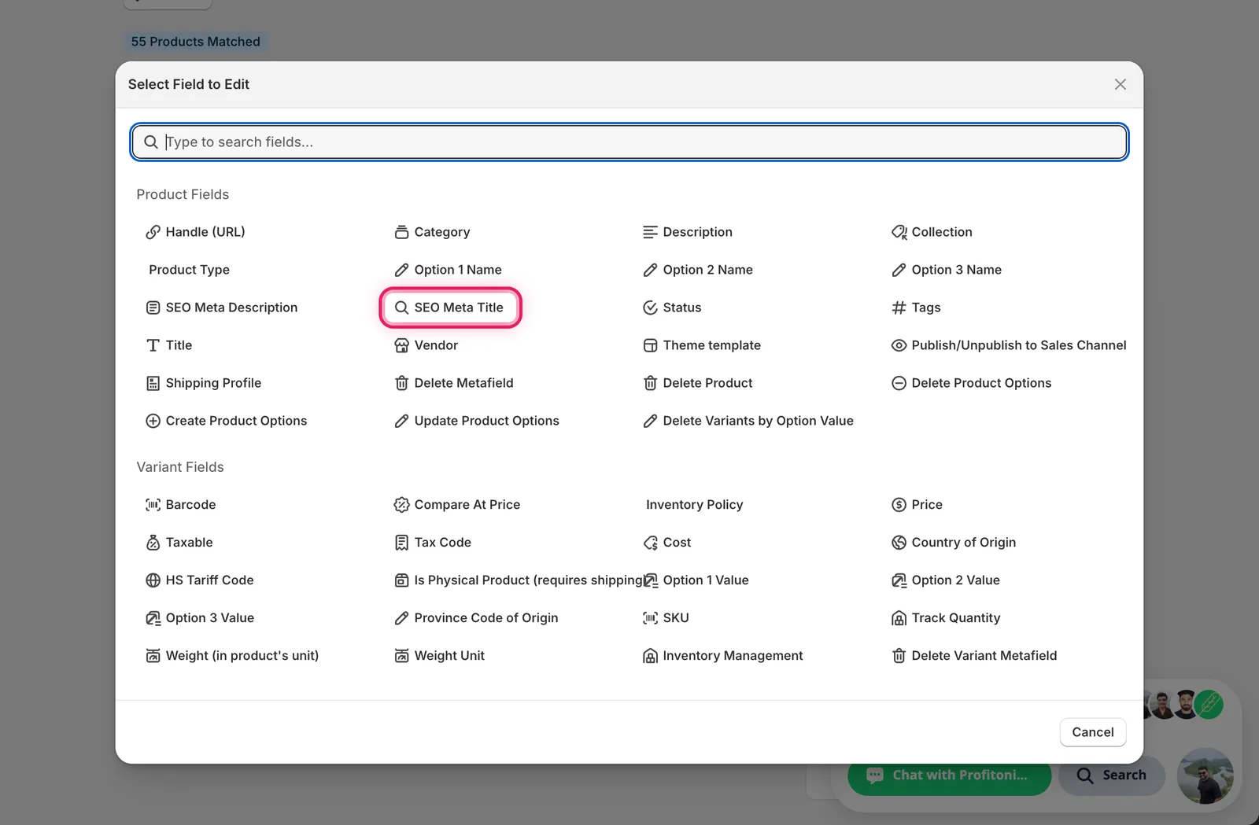The width and height of the screenshot is (1259, 825).
Task: Click the Publish/Unpublish eye icon
Action: point(899,345)
